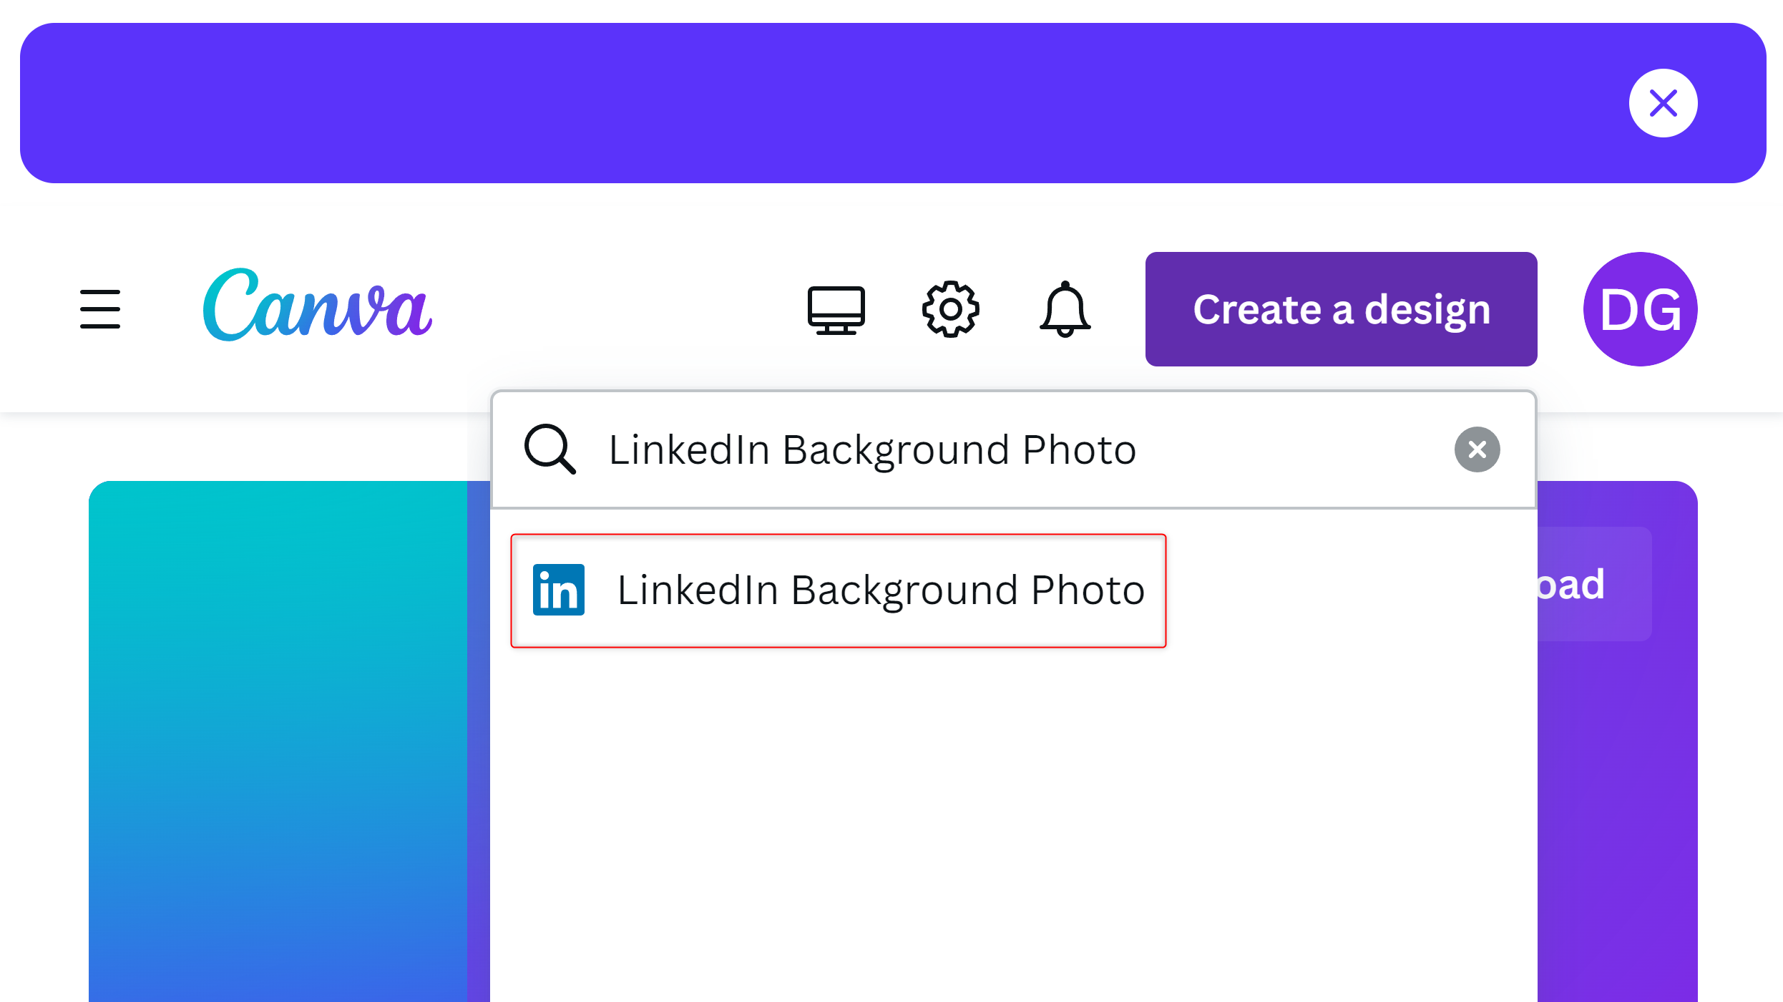This screenshot has width=1783, height=1002.
Task: Click inside the purple banner area
Action: pyautogui.click(x=859, y=102)
